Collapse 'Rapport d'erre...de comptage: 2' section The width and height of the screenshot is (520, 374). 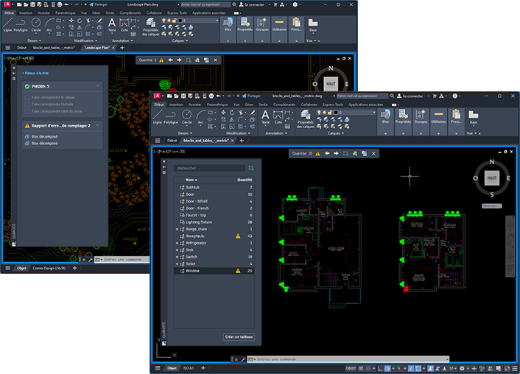tap(97, 126)
